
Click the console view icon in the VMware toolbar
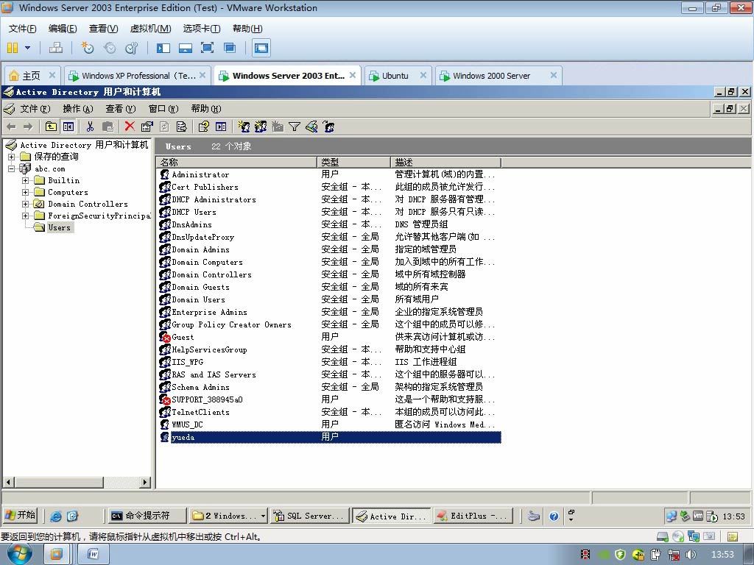click(x=261, y=48)
